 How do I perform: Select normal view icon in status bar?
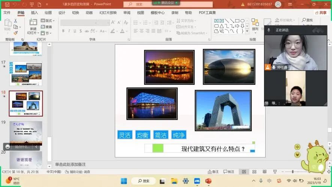(x=243, y=172)
